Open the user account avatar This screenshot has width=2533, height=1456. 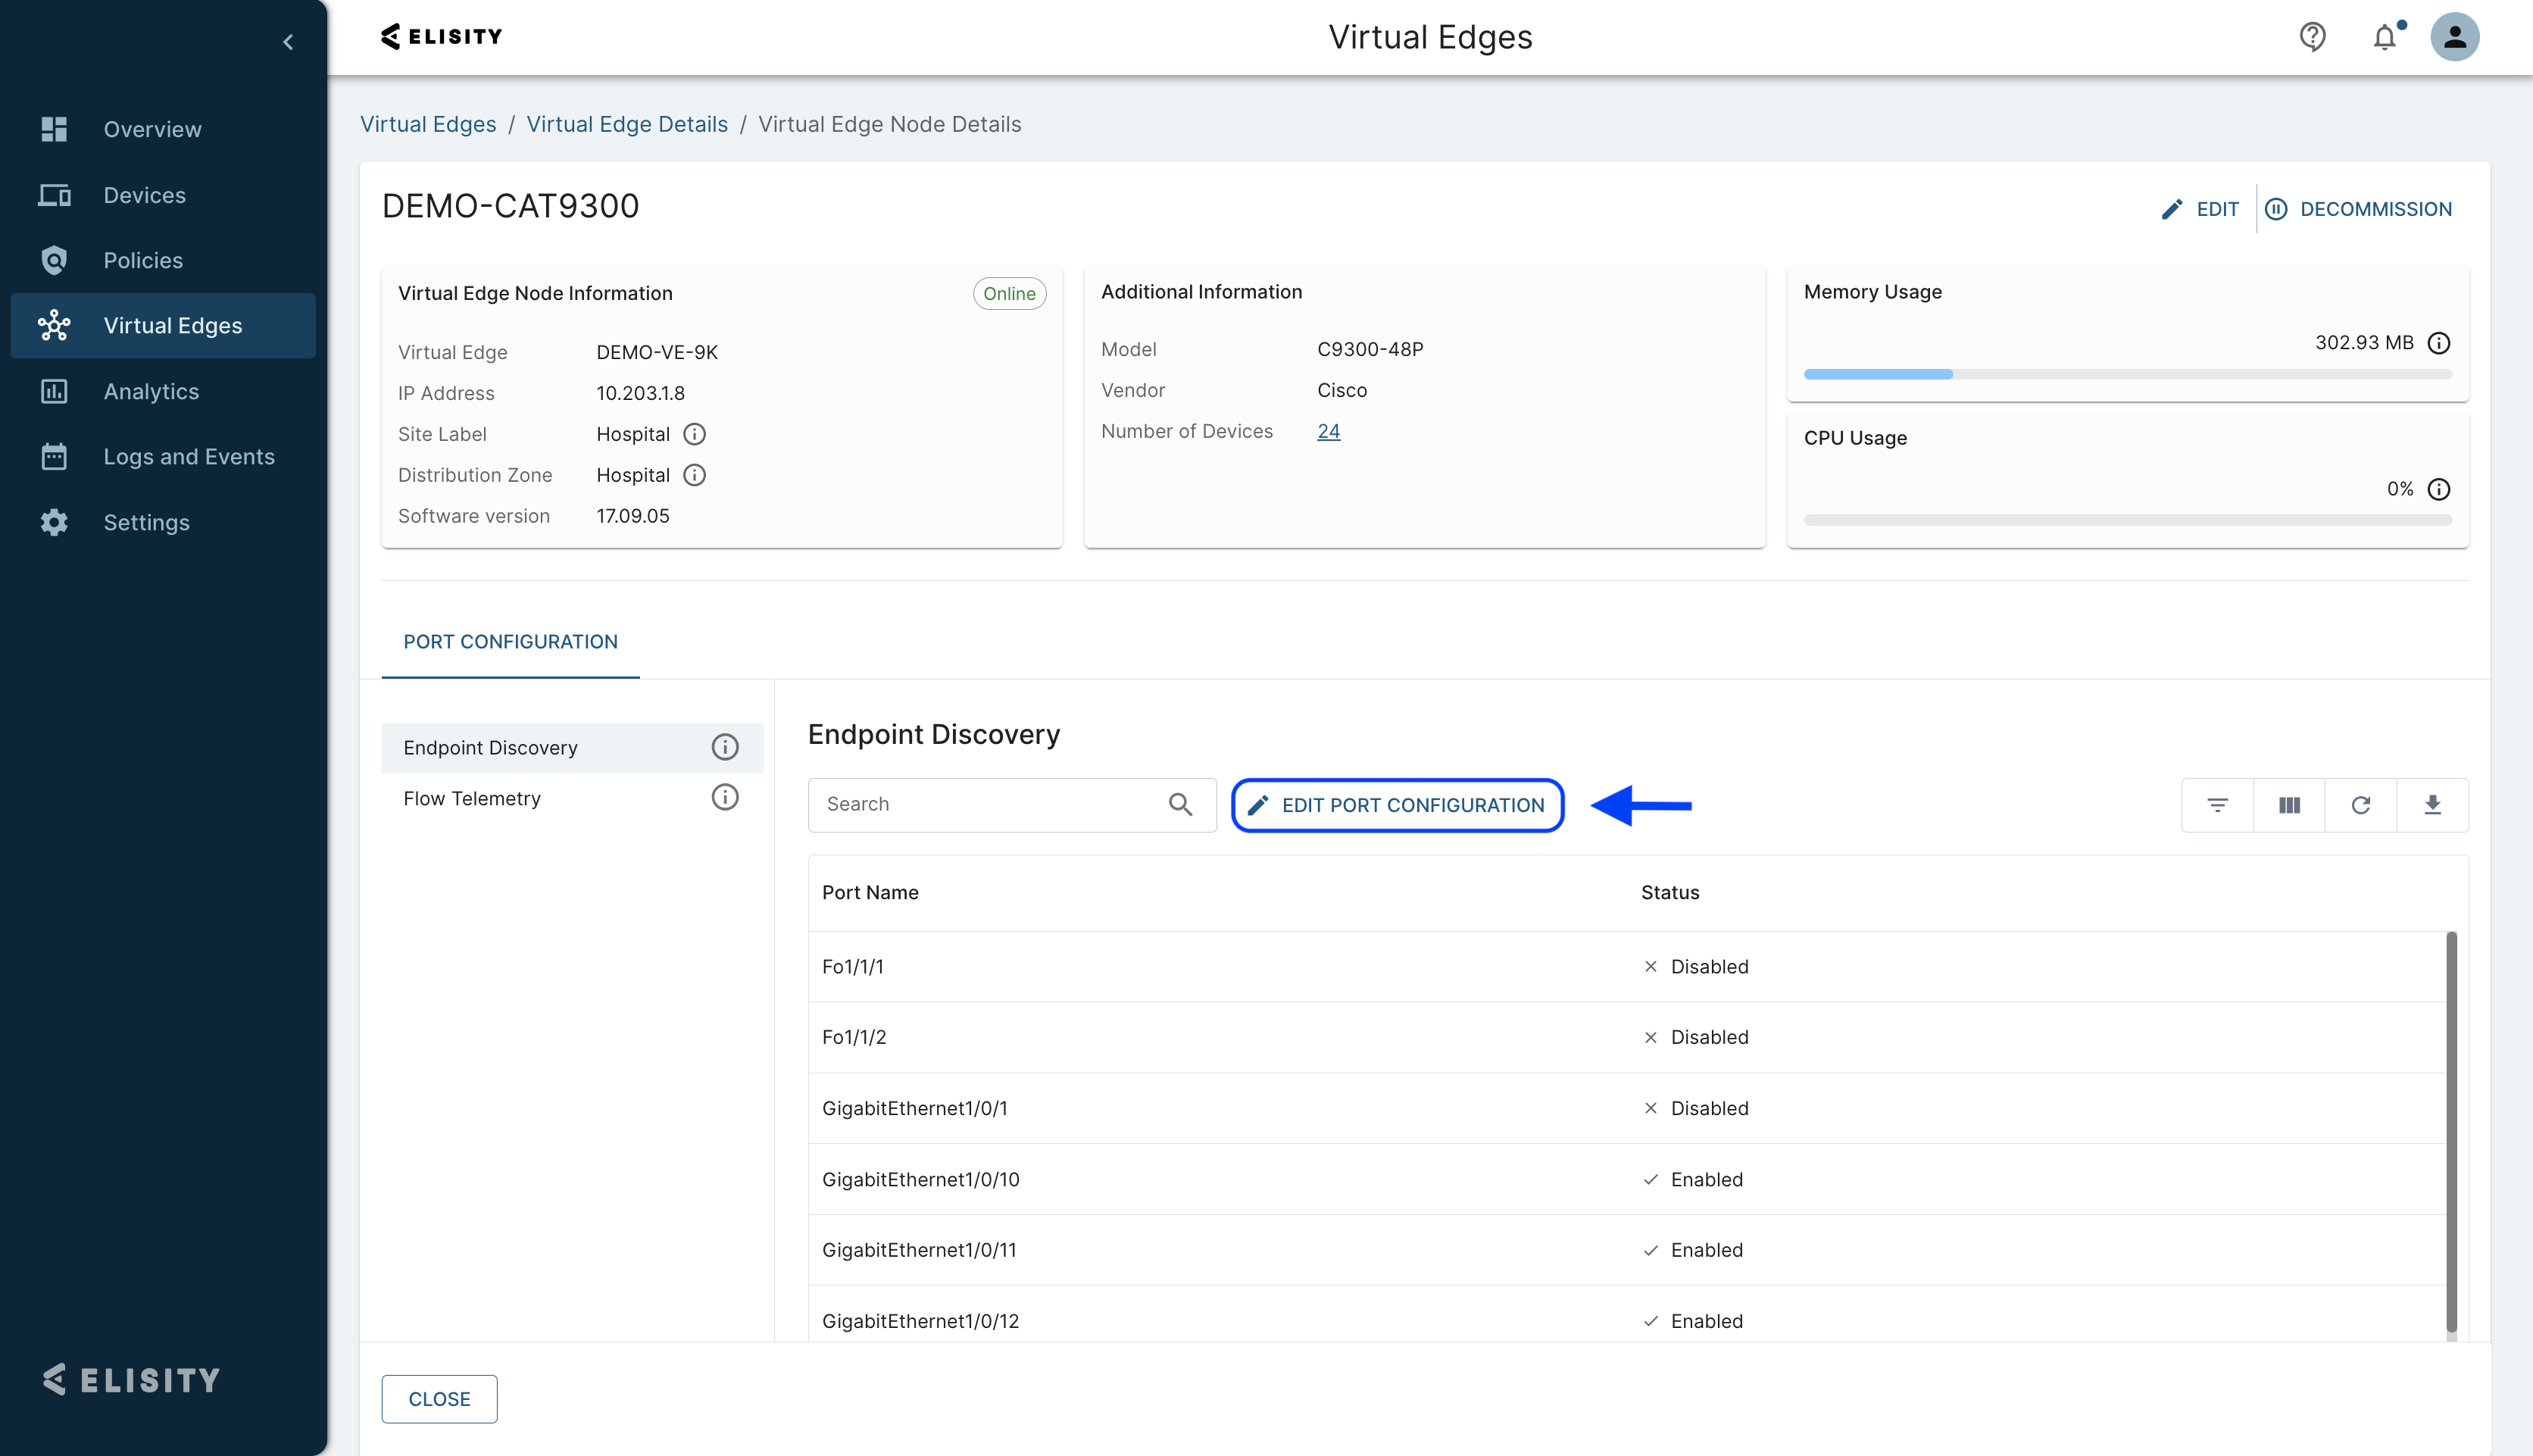pyautogui.click(x=2454, y=37)
